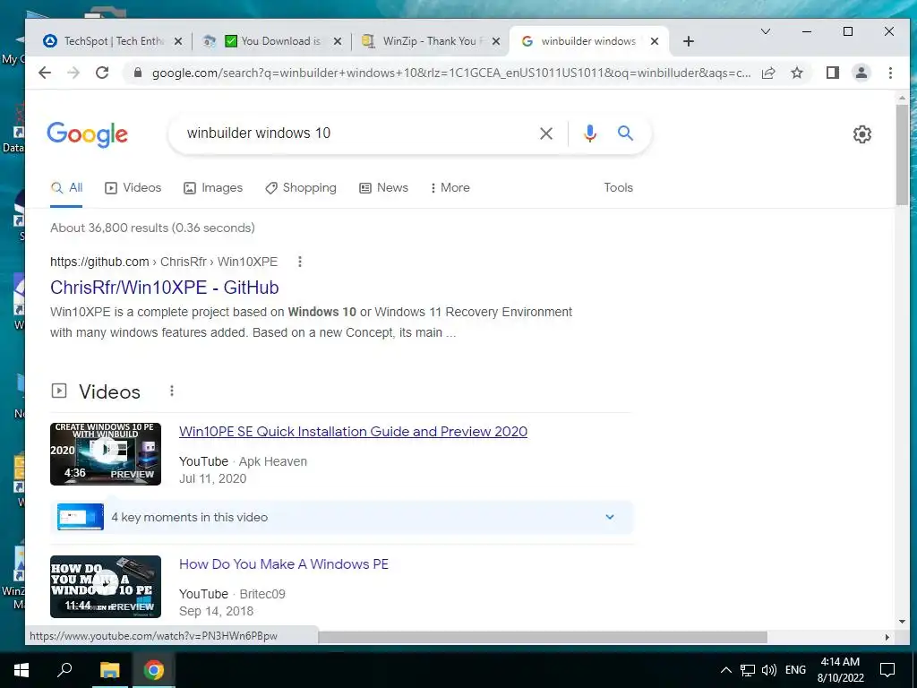This screenshot has height=688, width=917.
Task: Go to Google homepage logo
Action: tap(87, 134)
